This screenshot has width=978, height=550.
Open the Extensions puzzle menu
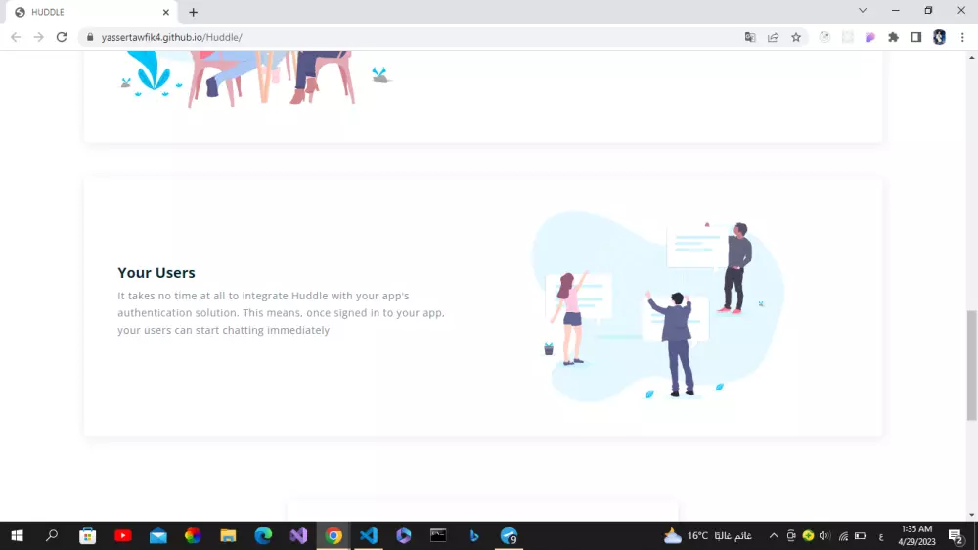click(893, 37)
